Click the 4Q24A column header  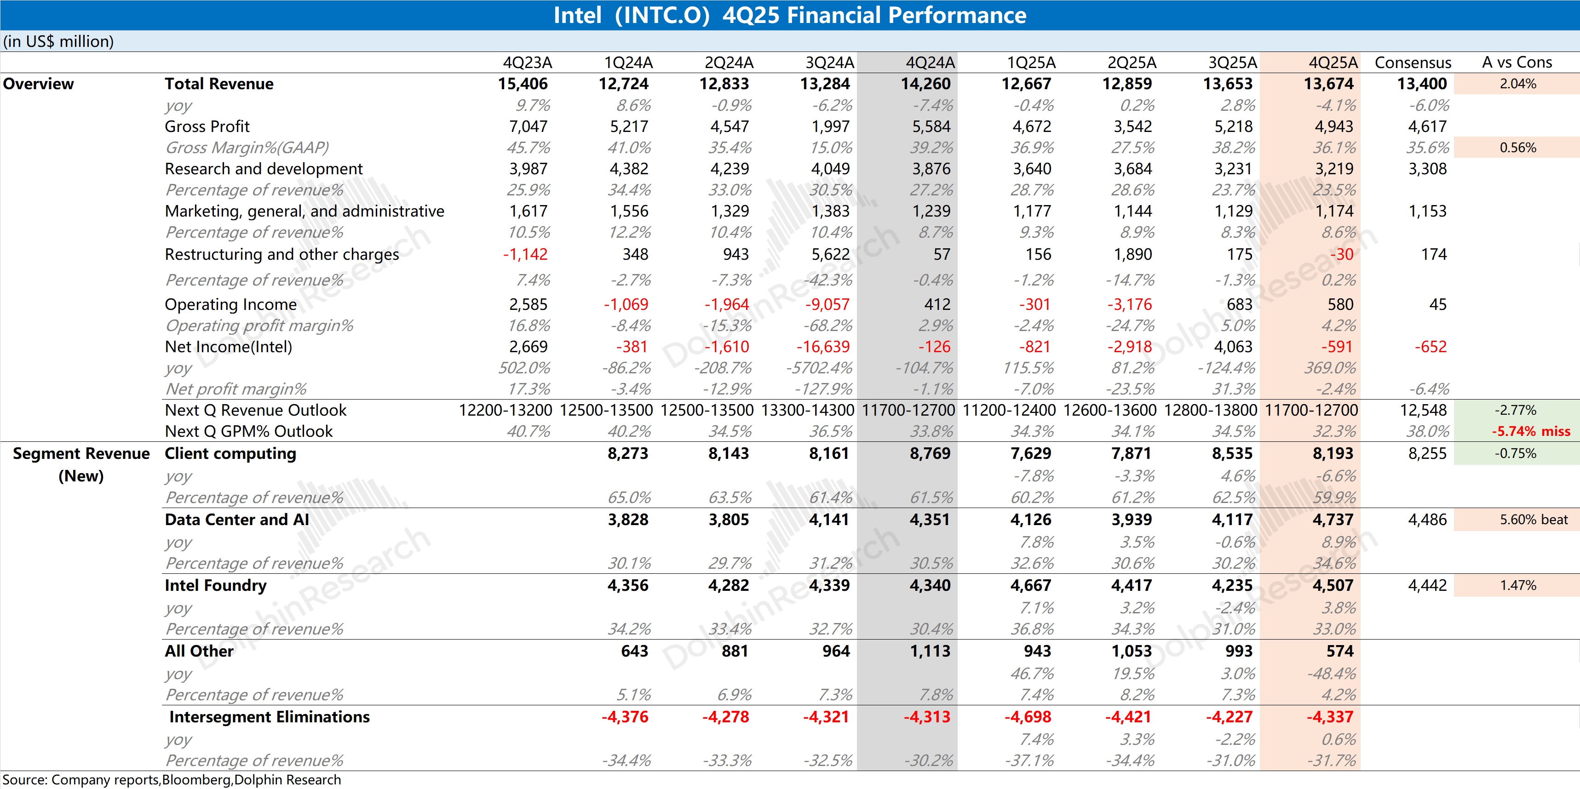(930, 63)
